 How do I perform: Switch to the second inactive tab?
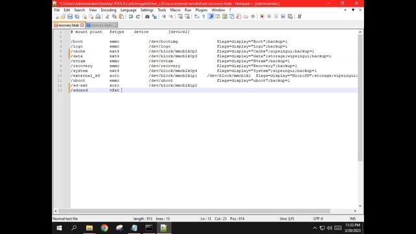click(101, 25)
